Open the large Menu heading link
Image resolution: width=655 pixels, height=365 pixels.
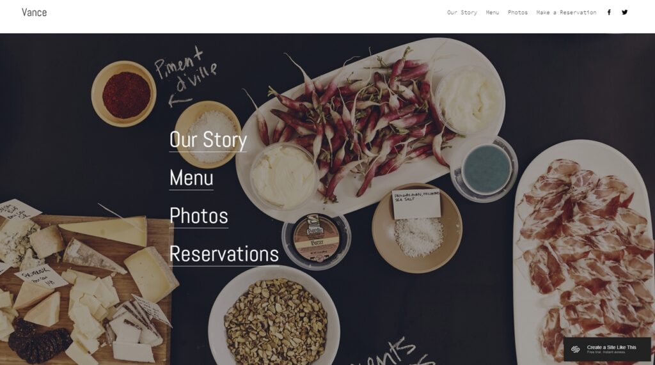191,178
